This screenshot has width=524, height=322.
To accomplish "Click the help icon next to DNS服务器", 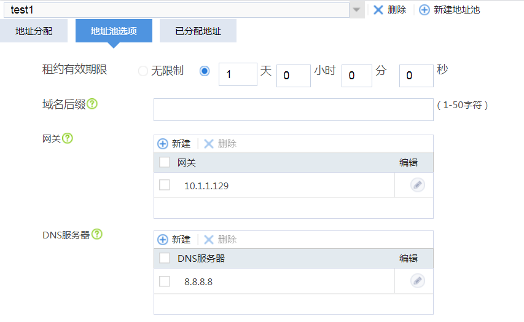I will coord(97,234).
